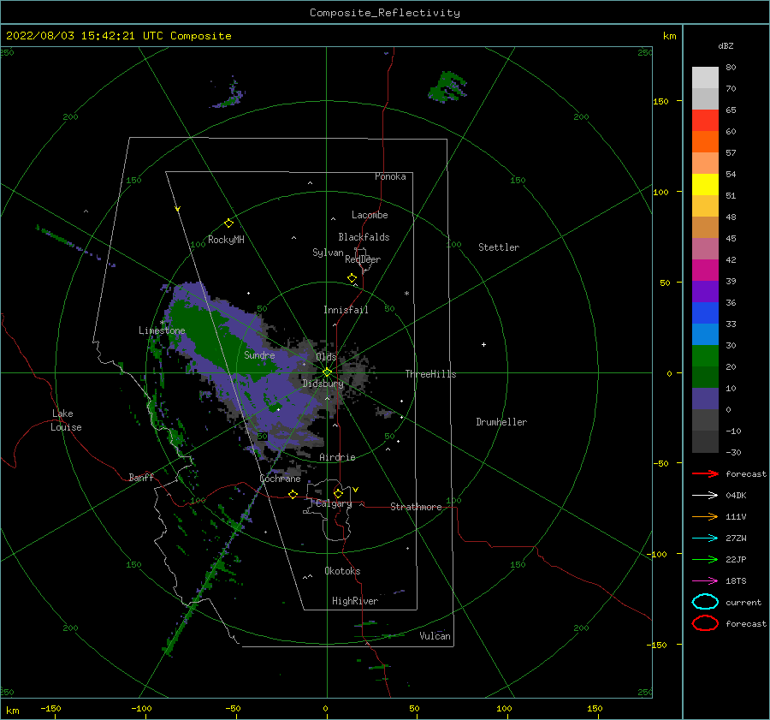Click the yellow radar-site diamond at map center
770x720 pixels.
coord(327,372)
